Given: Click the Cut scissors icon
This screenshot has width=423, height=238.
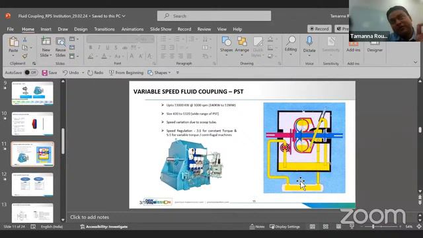Looking at the screenshot, I should coord(24,40).
